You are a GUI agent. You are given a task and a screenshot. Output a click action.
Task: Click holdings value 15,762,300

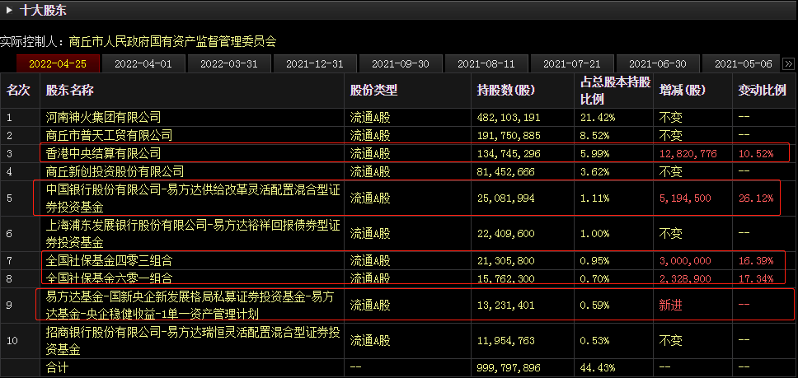tap(506, 278)
